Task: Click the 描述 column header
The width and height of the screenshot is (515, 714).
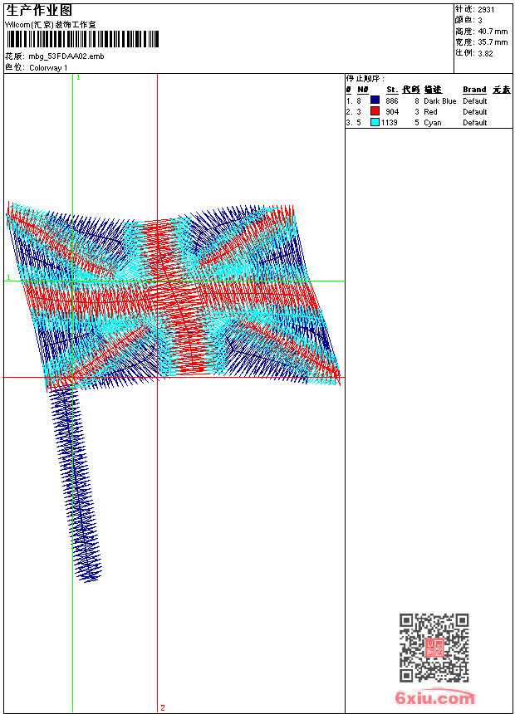Action: [433, 90]
